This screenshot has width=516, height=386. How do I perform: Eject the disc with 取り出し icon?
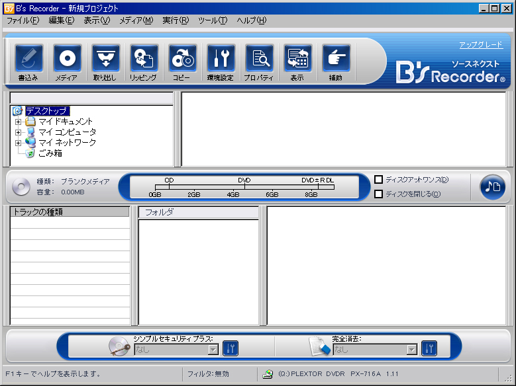[x=105, y=59]
